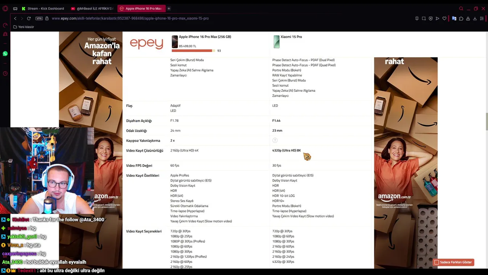Click the 2160p (Ultra HD) 4K value
Image resolution: width=488 pixels, height=275 pixels.
click(184, 150)
